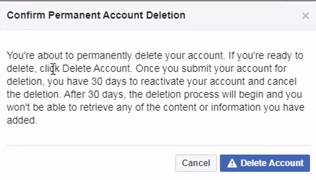The image size is (316, 180).
Task: Cancel the account deletion
Action: [x=196, y=163]
